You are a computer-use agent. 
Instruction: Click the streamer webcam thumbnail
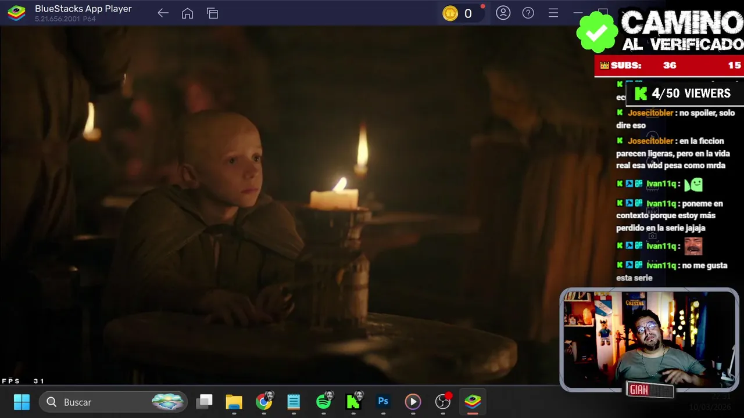649,340
